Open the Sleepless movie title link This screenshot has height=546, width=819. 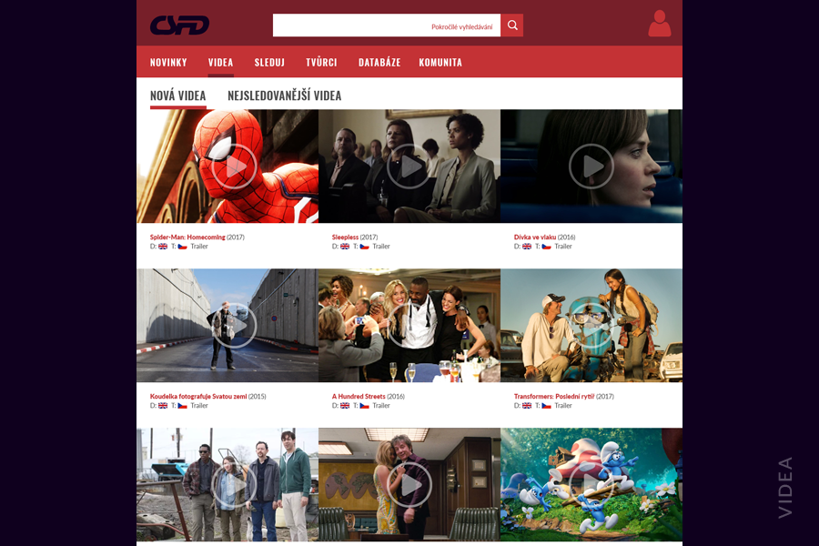[x=345, y=238]
